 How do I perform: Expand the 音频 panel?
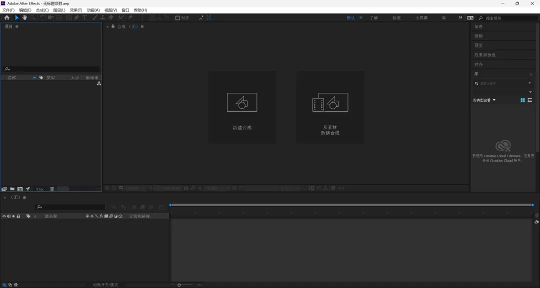coord(478,36)
